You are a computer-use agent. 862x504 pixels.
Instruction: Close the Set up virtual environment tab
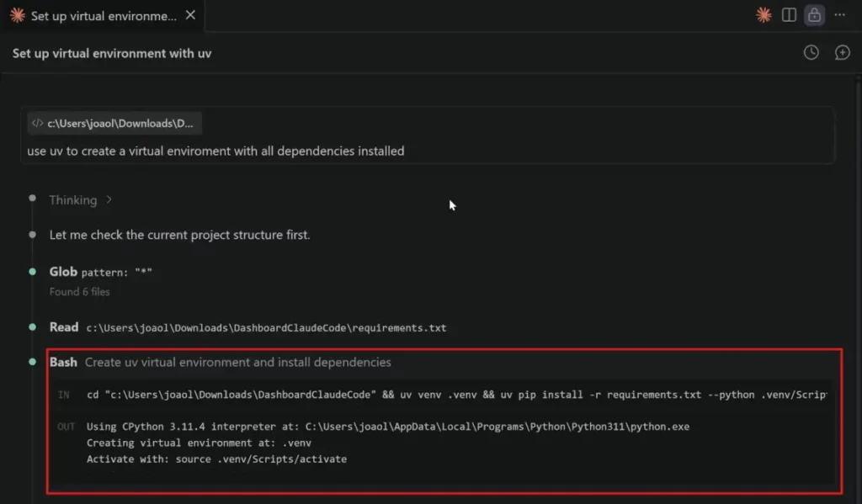point(190,15)
